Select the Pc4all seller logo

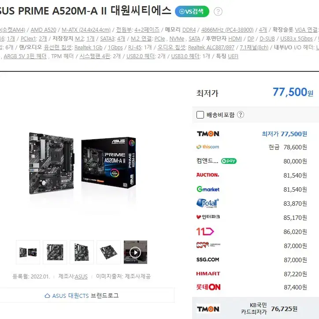[208, 203]
